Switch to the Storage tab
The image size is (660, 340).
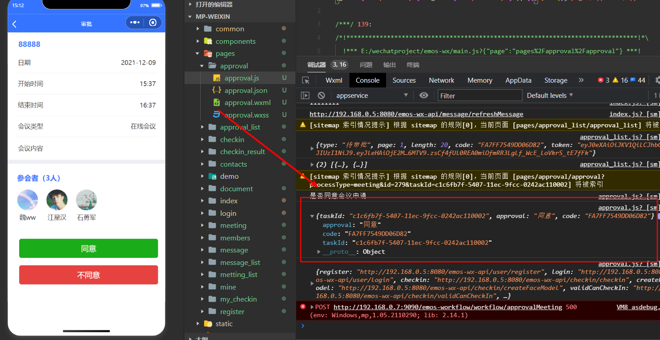[x=556, y=80]
